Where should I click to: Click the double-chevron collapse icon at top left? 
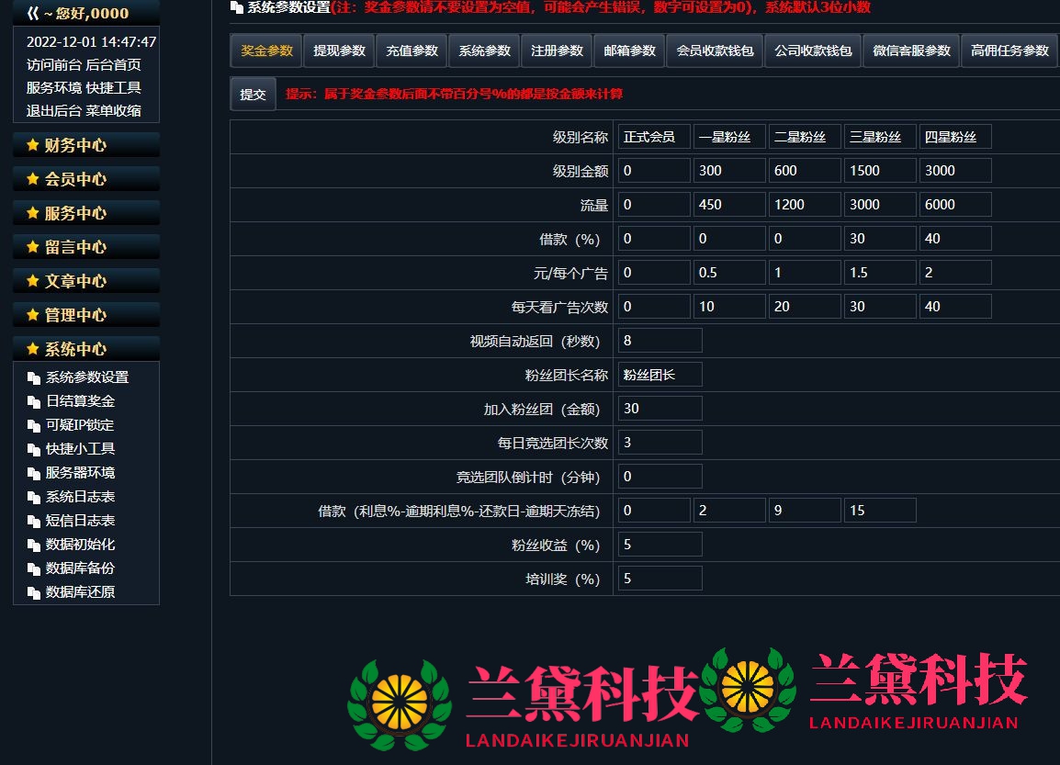(x=32, y=14)
